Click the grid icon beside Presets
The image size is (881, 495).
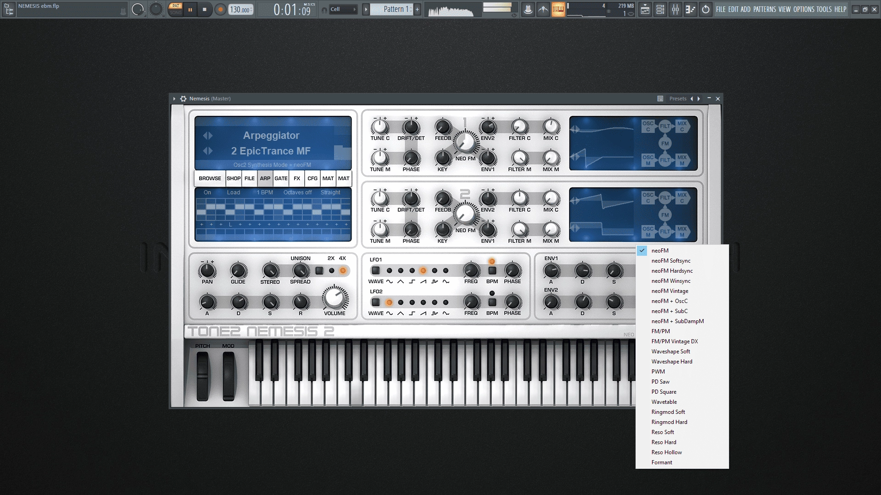coord(660,99)
